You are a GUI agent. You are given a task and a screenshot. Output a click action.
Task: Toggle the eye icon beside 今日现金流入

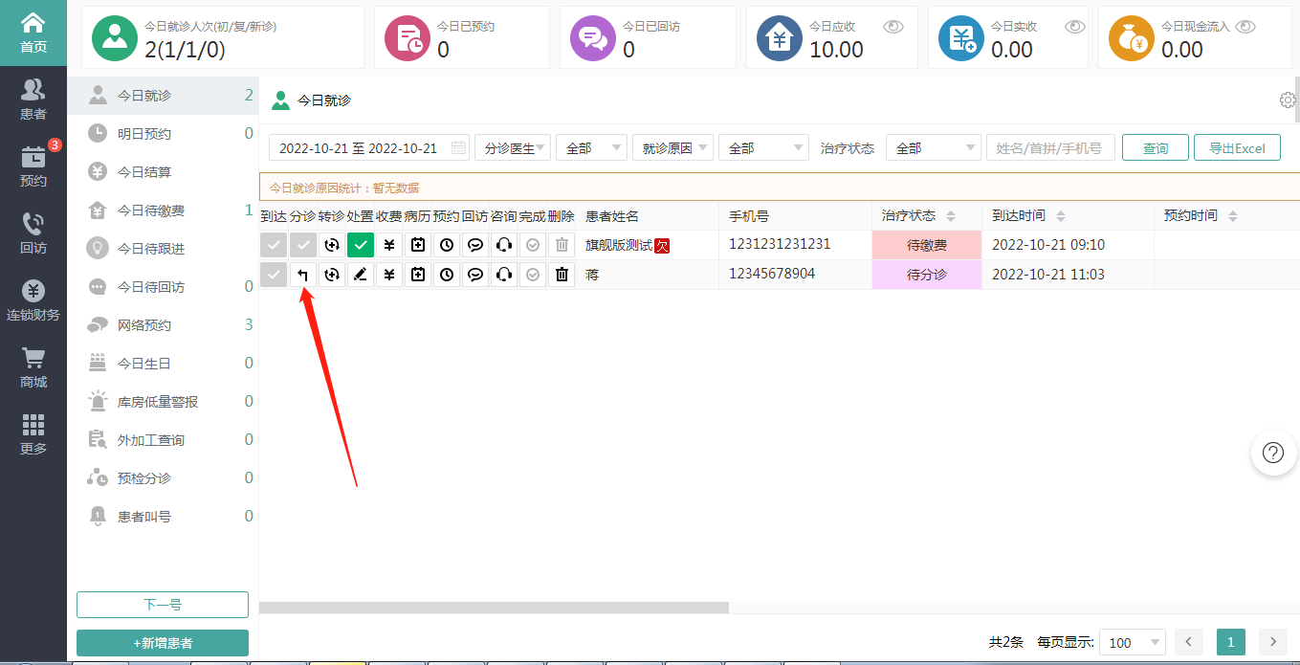(x=1245, y=27)
